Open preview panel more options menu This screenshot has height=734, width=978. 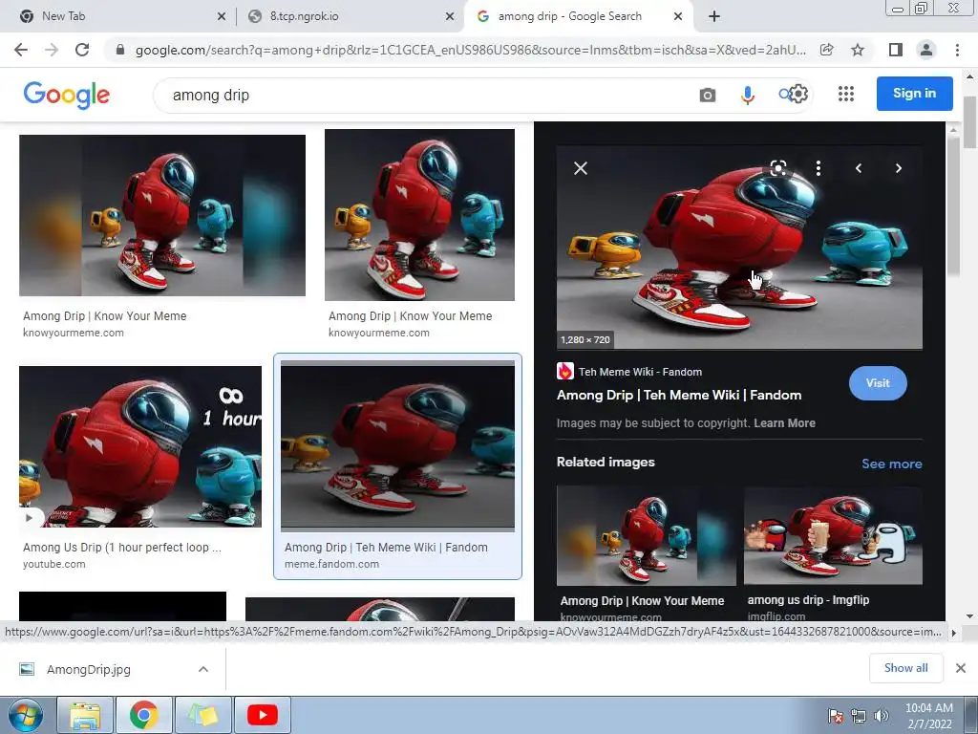819,168
